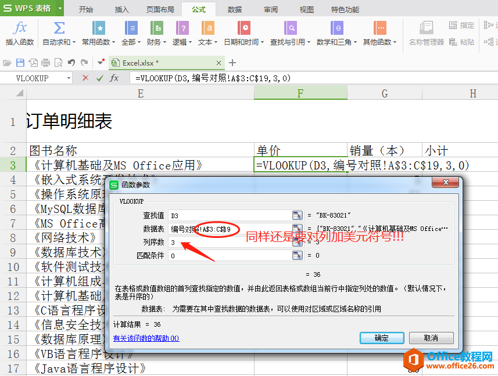Click in the formula bar text
The height and width of the screenshot is (376, 498).
[213, 78]
